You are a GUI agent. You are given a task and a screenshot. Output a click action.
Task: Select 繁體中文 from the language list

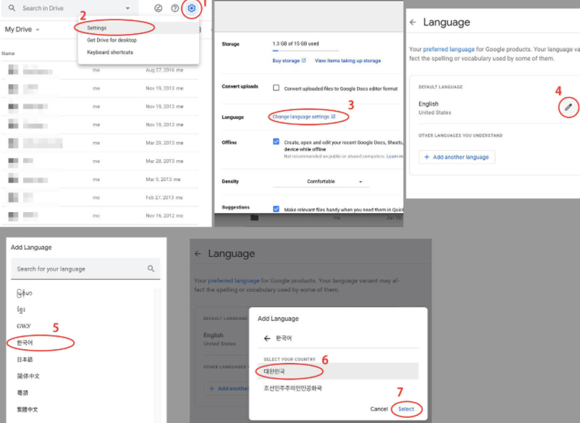pyautogui.click(x=28, y=409)
